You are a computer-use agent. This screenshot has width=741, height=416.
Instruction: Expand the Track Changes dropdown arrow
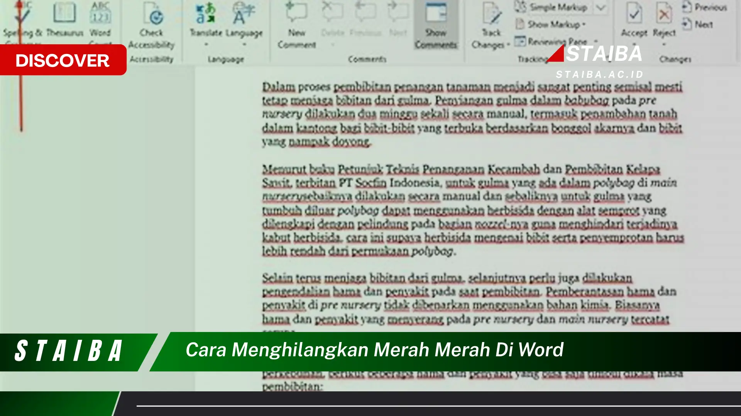508,45
